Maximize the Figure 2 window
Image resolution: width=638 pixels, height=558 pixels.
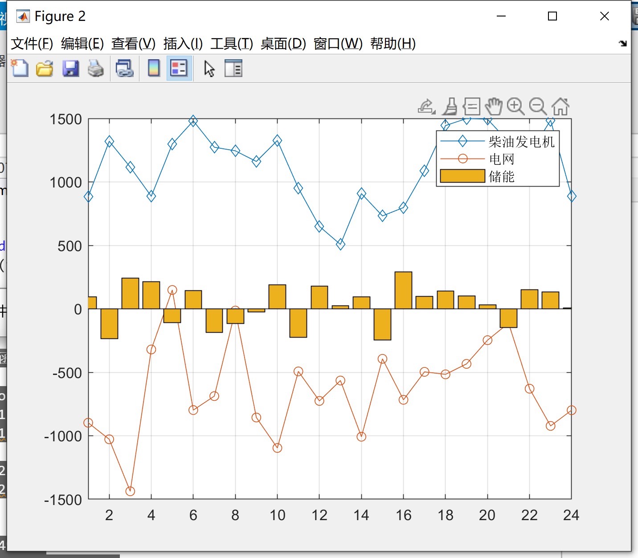552,16
